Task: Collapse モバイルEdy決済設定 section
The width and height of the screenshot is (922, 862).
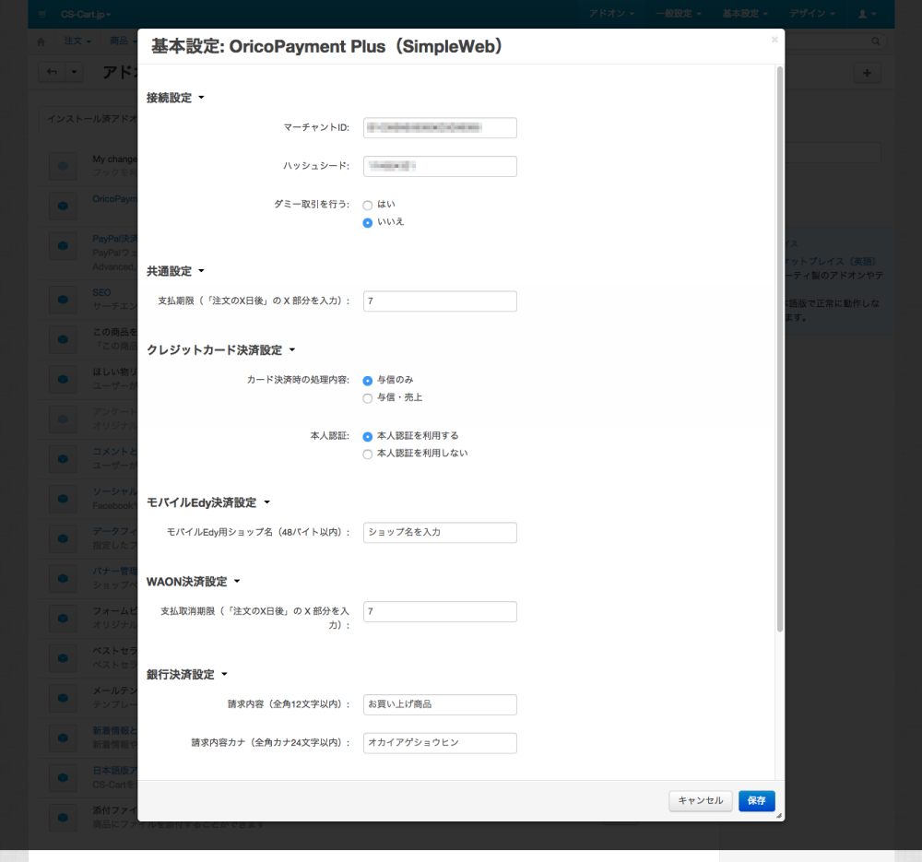Action: [208, 502]
